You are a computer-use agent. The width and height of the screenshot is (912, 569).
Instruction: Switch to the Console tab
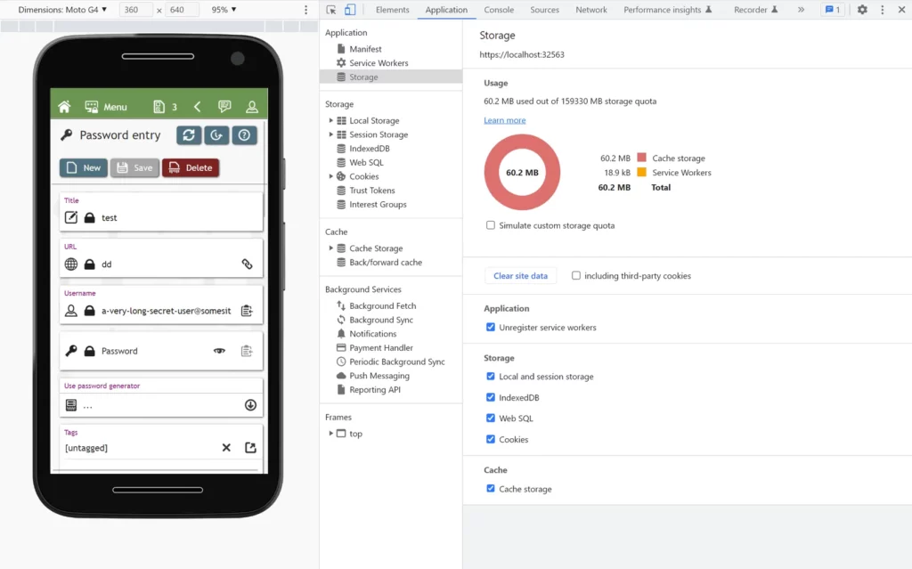click(499, 9)
